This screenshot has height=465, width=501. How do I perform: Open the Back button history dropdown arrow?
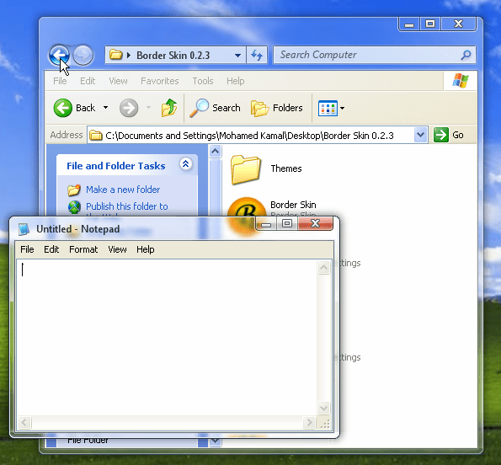point(106,108)
